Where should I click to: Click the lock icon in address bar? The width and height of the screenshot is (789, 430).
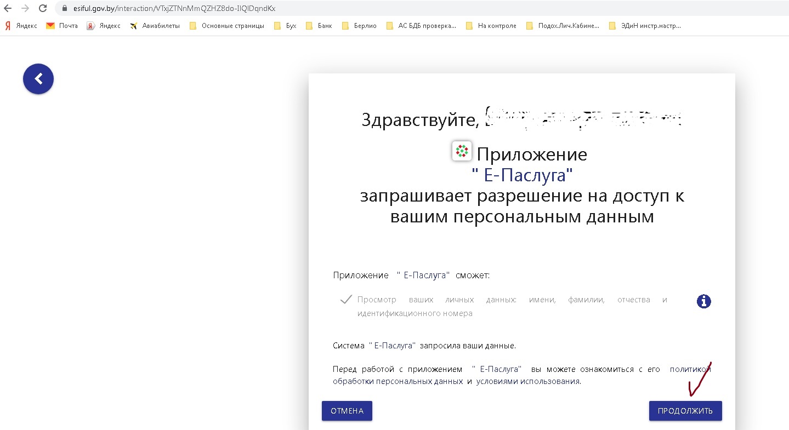pos(65,8)
